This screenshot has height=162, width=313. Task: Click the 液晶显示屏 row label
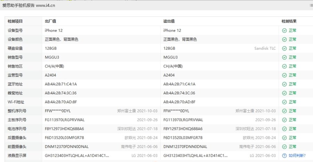coord(17,156)
